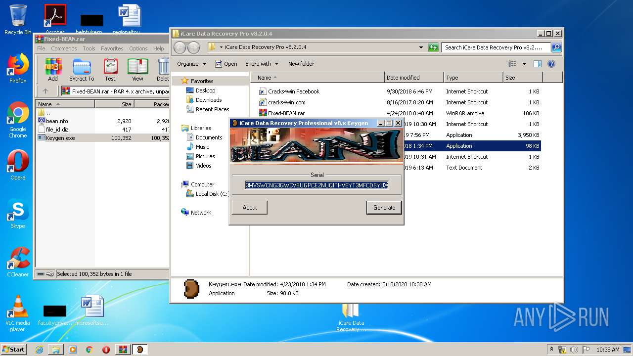Click WinRAR Extract To icon
This screenshot has height=356, width=633.
click(x=82, y=70)
